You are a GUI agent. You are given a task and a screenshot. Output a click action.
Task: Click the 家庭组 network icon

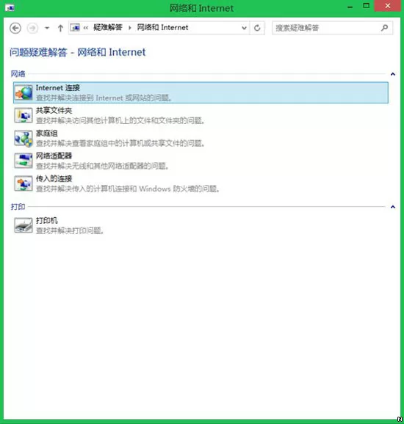[24, 139]
